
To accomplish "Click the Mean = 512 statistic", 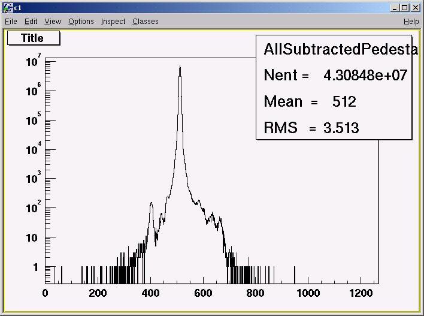I will point(310,101).
